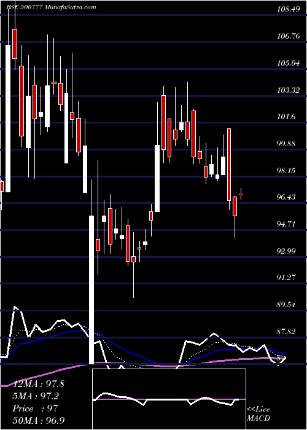Click the '5MA : 97.2' legend value
The height and width of the screenshot is (430, 307).
(x=36, y=396)
